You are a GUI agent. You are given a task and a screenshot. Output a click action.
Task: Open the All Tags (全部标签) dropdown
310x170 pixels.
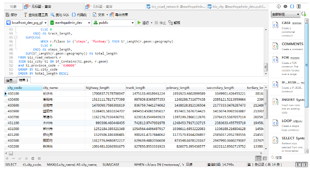tap(285, 15)
